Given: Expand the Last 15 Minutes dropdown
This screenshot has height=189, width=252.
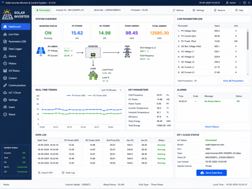Looking at the screenshot, I should tap(111, 90).
